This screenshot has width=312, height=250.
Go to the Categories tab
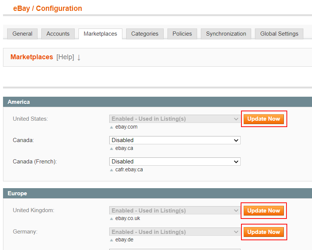coord(145,34)
